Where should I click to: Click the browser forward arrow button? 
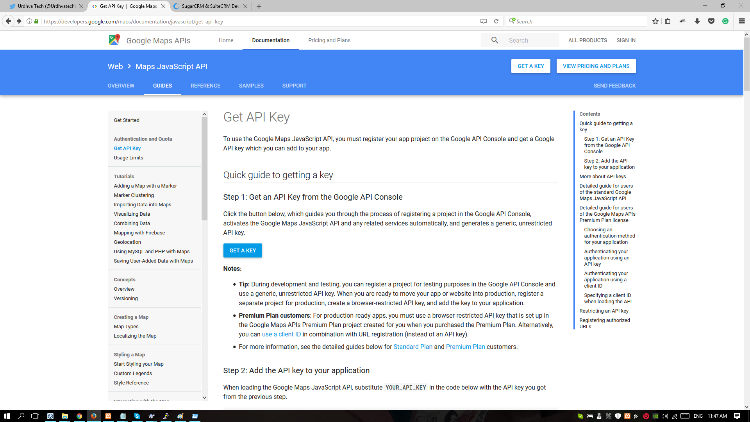click(19, 21)
